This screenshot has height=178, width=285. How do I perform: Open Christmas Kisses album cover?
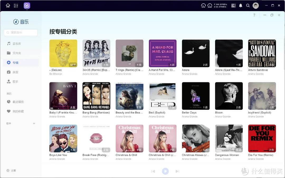196,138
